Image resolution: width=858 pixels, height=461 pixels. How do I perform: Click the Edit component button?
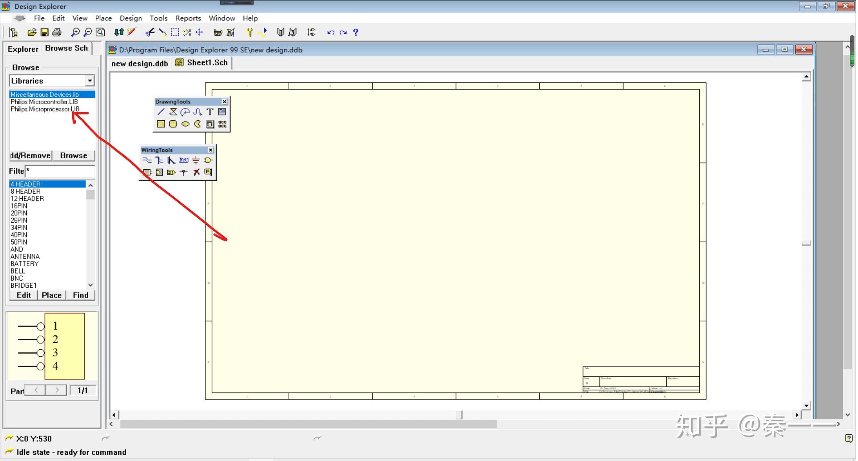pos(24,295)
